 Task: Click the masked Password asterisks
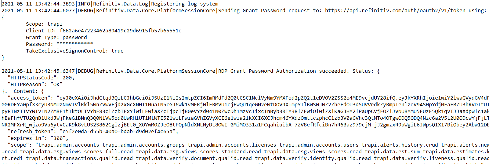click(74, 44)
